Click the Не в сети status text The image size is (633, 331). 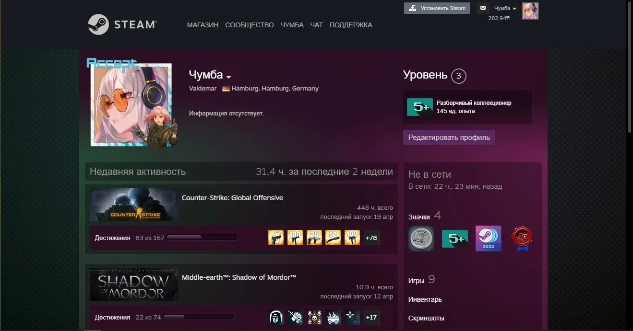[430, 174]
